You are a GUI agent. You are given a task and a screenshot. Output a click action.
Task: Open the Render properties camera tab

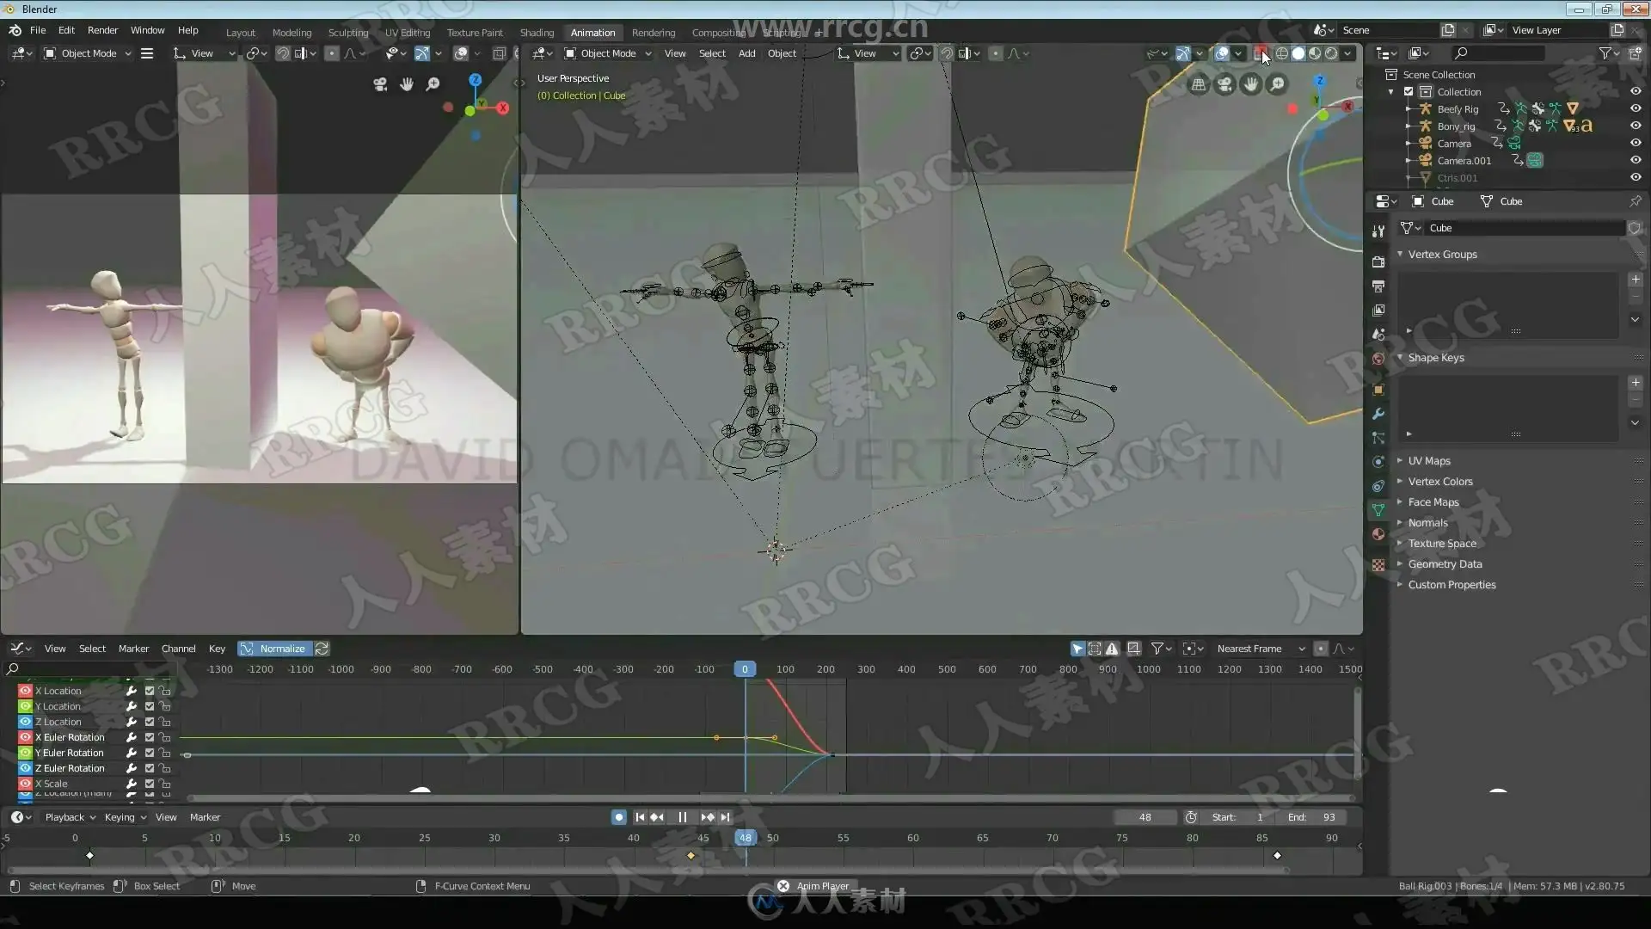(1378, 261)
